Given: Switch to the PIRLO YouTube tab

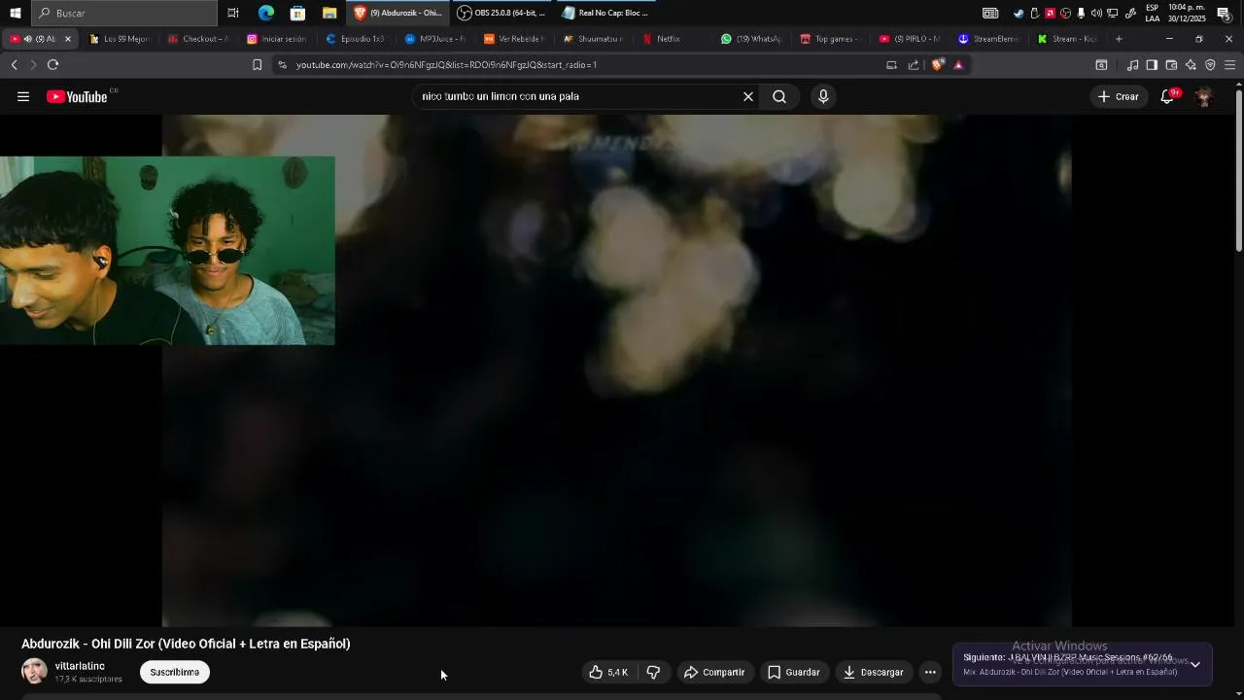Looking at the screenshot, I should [911, 39].
